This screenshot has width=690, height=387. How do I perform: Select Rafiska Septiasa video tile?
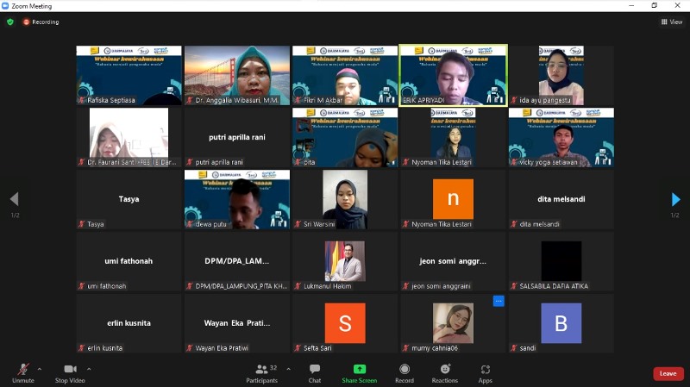[x=129, y=75]
